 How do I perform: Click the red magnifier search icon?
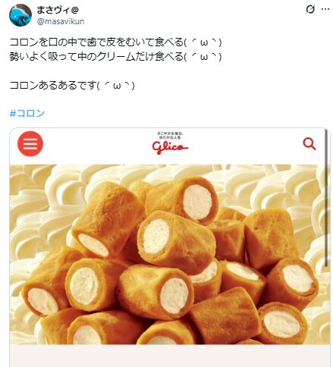(309, 144)
